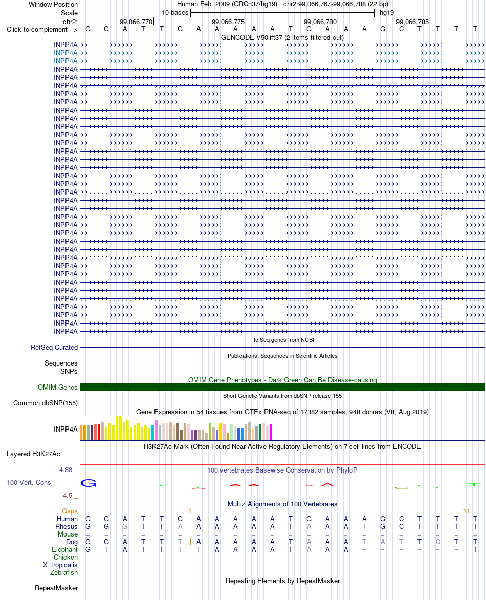Select the Sequences track label
This screenshot has width=486, height=600.
(61, 363)
